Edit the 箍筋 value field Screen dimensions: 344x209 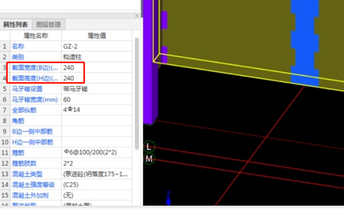[97, 152]
